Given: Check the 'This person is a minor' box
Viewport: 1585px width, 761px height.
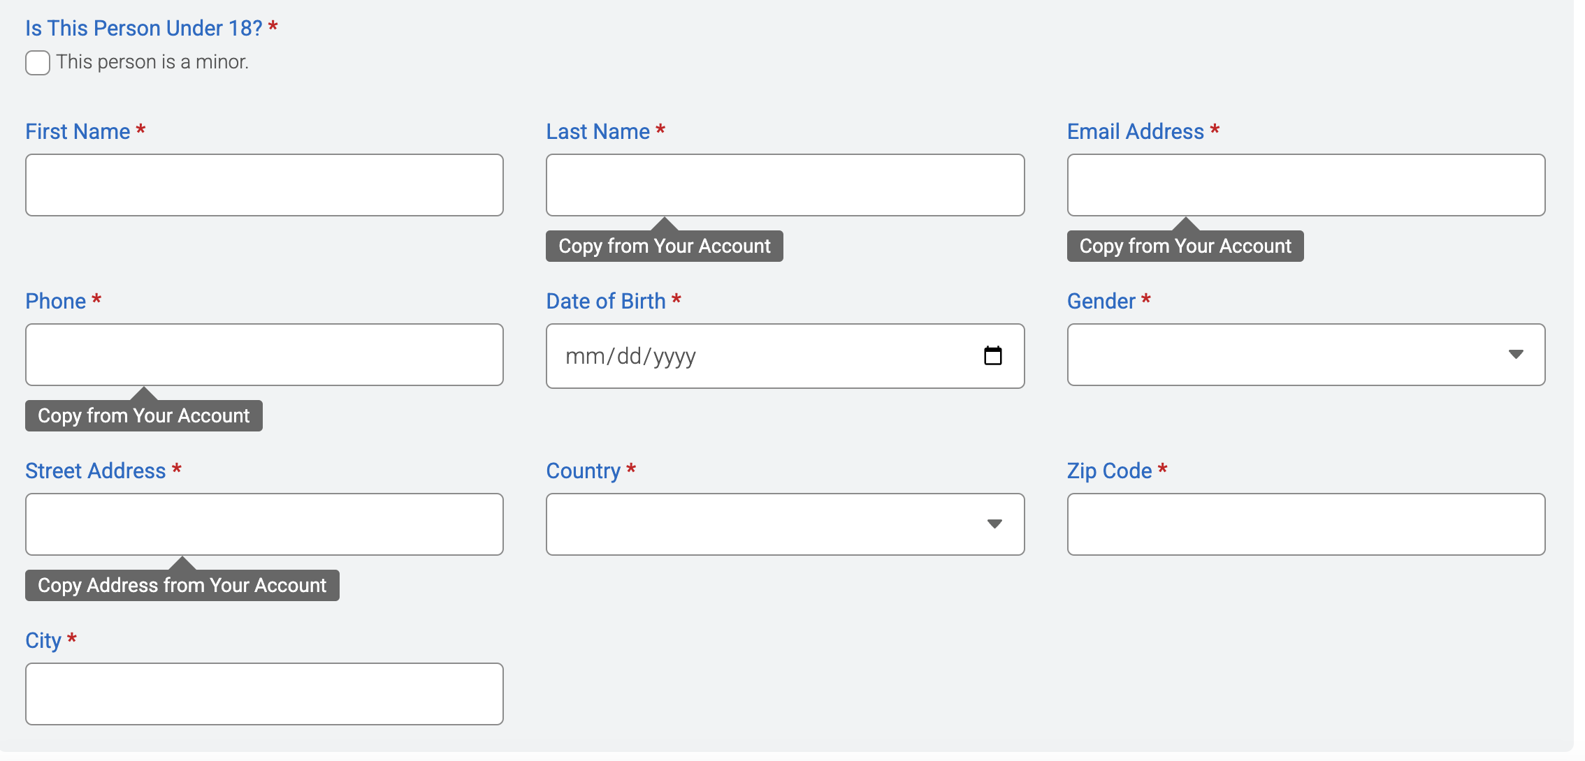Looking at the screenshot, I should coord(38,63).
